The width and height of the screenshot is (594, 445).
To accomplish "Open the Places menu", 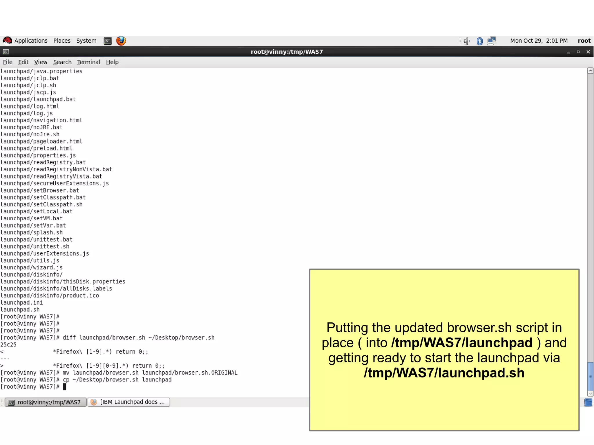I will [62, 41].
